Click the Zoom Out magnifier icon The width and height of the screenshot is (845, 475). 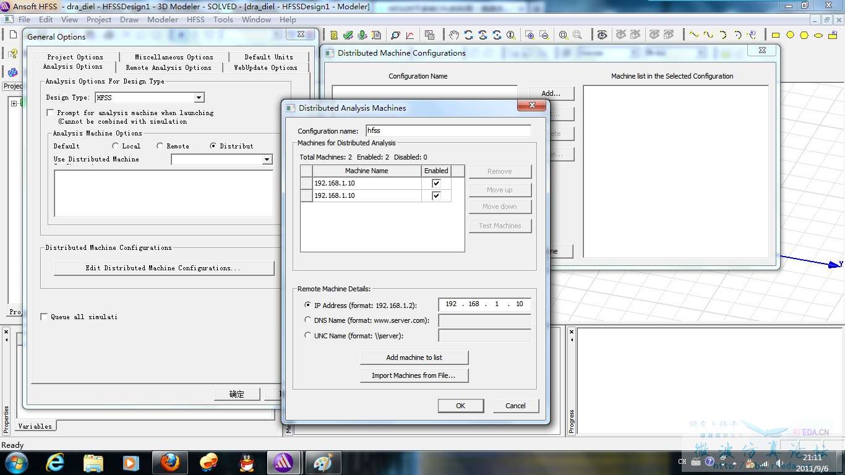coord(544,35)
